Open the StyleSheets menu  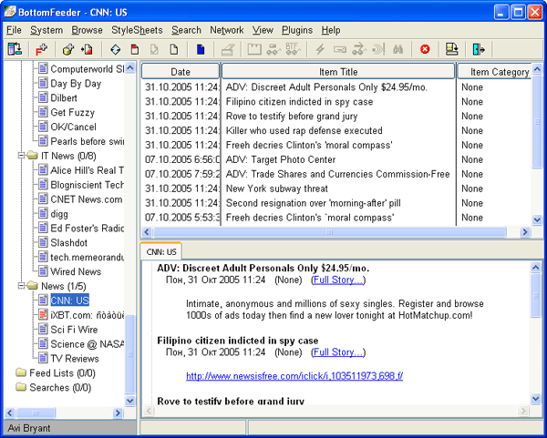click(137, 30)
